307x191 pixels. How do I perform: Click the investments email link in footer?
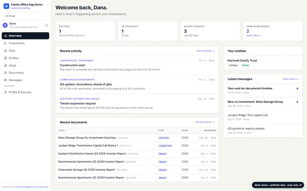(x=31, y=187)
